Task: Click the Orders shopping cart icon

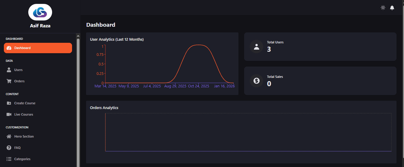Action: click(9, 81)
